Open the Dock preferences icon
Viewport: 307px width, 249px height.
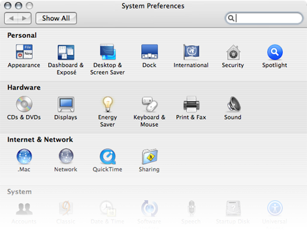tap(150, 52)
